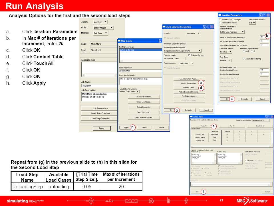The height and width of the screenshot is (206, 274).
Task: Click the Job Name field containing staplePin
Action: [x=99, y=86]
